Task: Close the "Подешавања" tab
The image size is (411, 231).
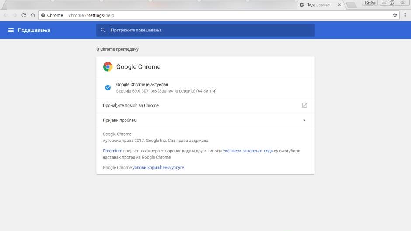Action: pos(339,5)
